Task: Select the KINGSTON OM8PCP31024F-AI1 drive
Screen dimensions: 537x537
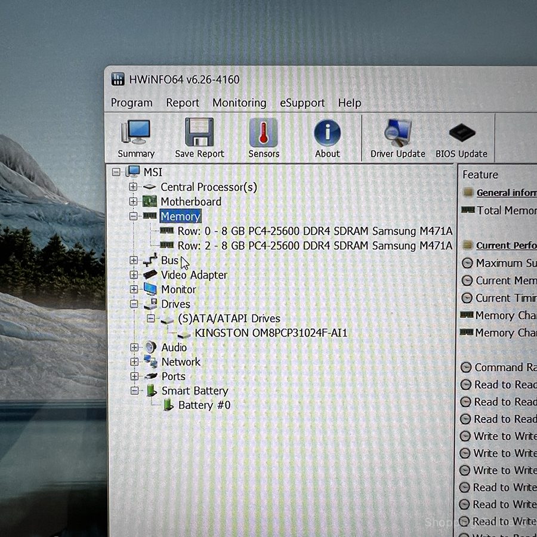Action: coord(271,333)
